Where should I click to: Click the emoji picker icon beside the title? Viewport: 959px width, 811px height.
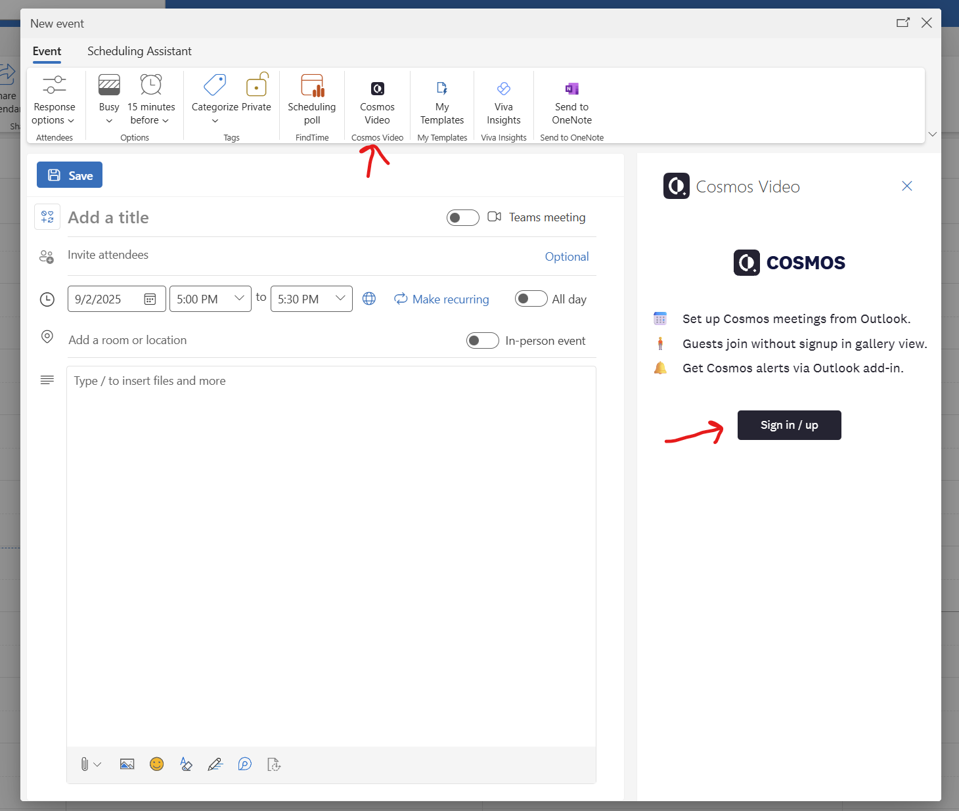point(47,217)
